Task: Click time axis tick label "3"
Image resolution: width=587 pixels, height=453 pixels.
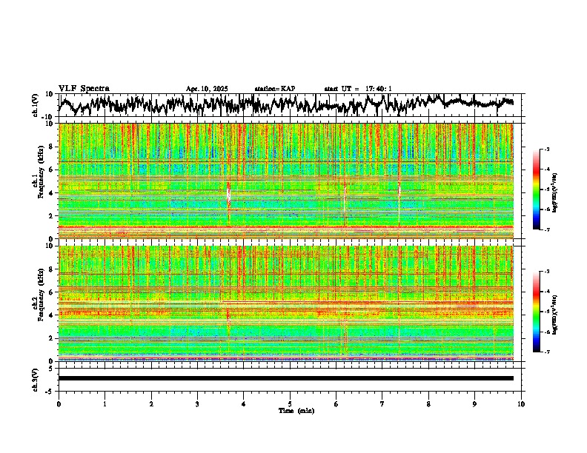Action: 197,404
